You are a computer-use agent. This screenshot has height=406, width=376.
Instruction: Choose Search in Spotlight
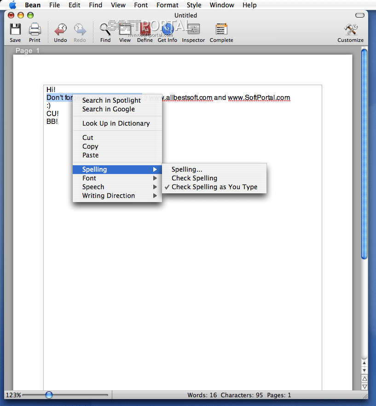click(x=117, y=100)
